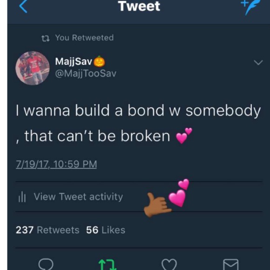Viewport: 270px width, 270px height.
Task: Tap the reply speech bubble icon
Action: pyautogui.click(x=46, y=264)
